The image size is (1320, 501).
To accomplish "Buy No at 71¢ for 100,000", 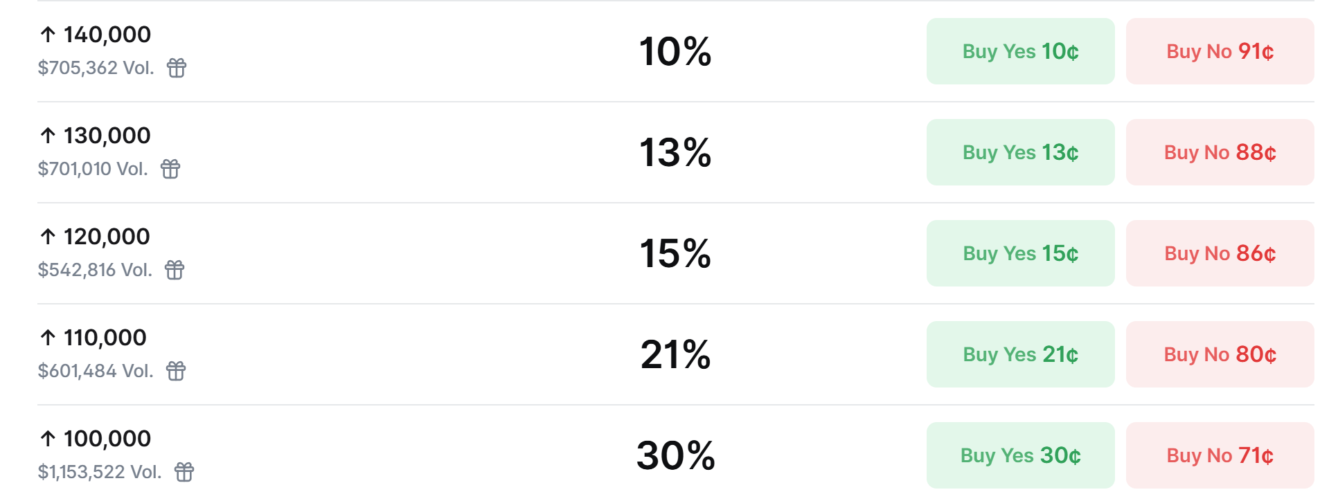I will click(x=1220, y=455).
